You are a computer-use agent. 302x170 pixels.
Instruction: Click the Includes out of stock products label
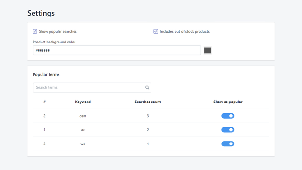pos(185,31)
